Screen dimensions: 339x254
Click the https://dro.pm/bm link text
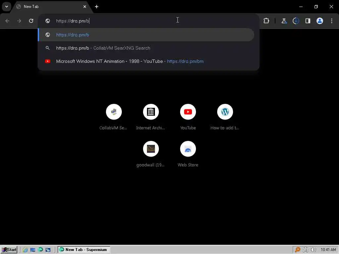click(x=185, y=61)
